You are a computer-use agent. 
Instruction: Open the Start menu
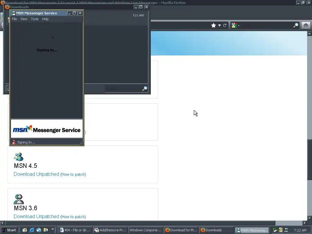[x=9, y=230]
